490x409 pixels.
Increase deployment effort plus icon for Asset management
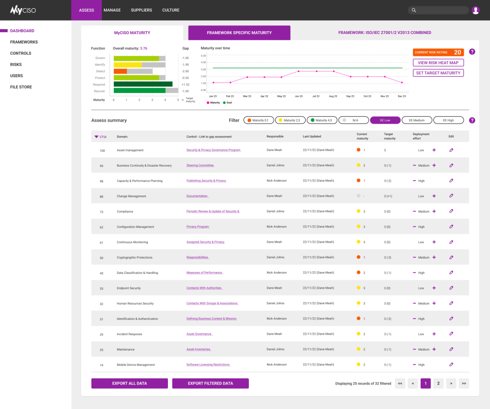tap(434, 150)
